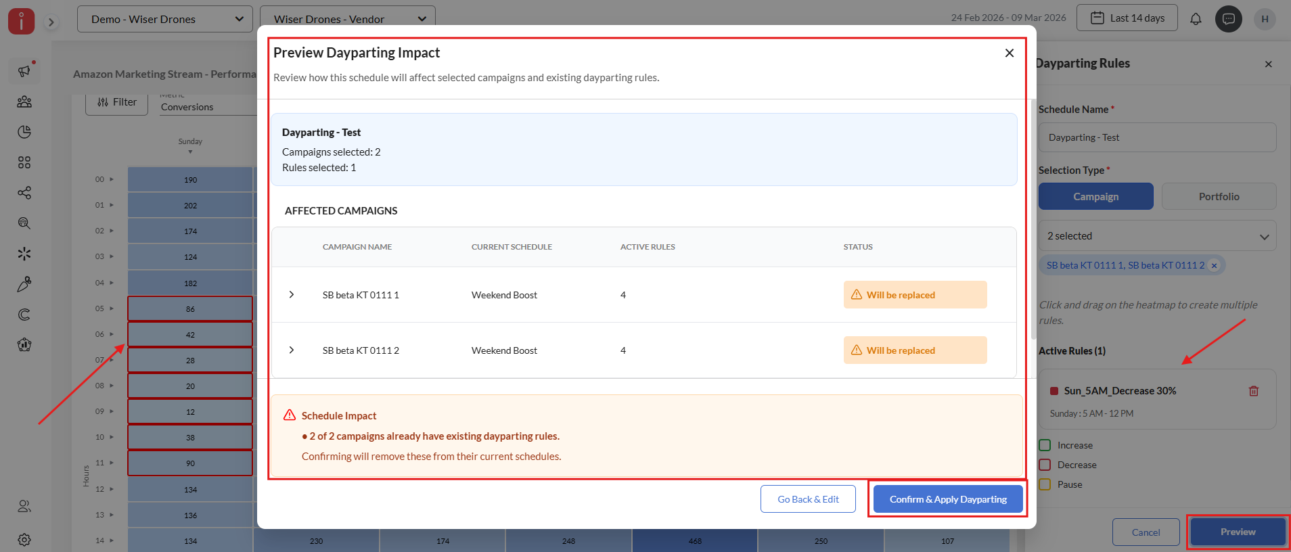Check the Pause checkbox
Viewport: 1291px width, 552px height.
tap(1045, 484)
